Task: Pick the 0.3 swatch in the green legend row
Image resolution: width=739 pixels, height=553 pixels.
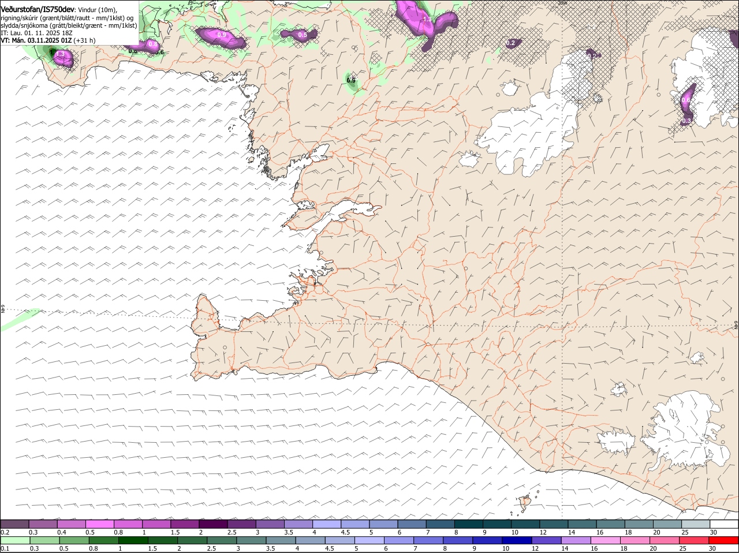Action: coord(44,540)
